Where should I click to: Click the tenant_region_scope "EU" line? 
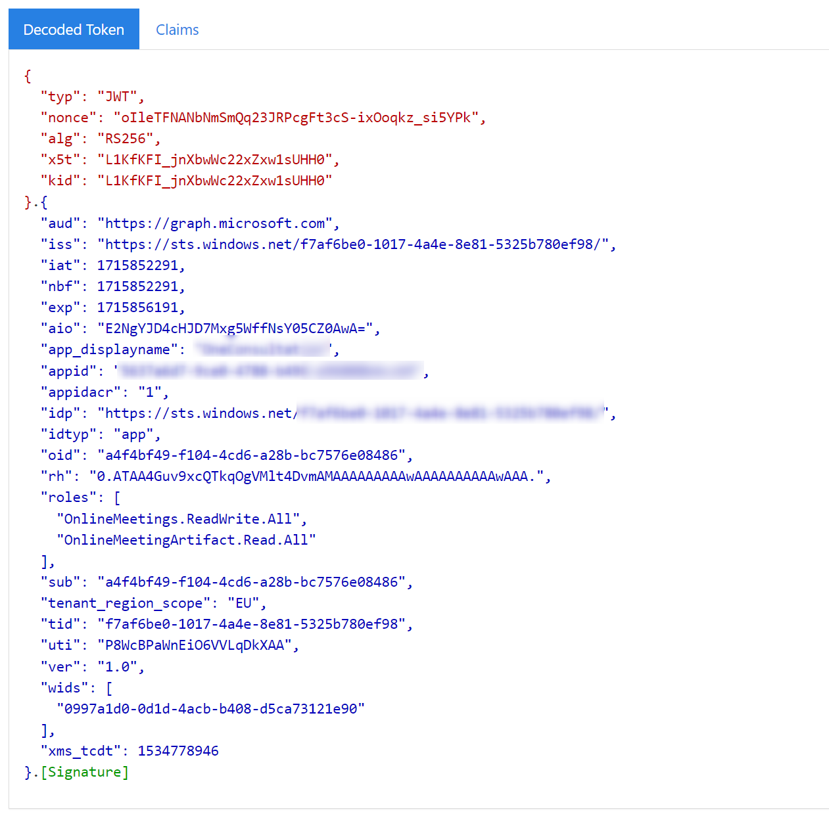pyautogui.click(x=153, y=603)
